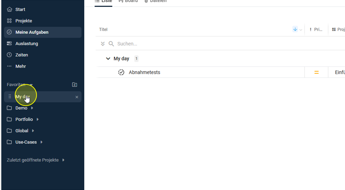Open Auslastung workload icon
This screenshot has height=190, width=345.
point(9,43)
